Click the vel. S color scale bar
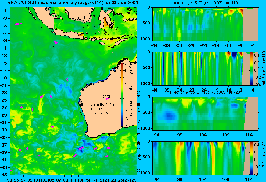 pyautogui.click(x=251, y=158)
